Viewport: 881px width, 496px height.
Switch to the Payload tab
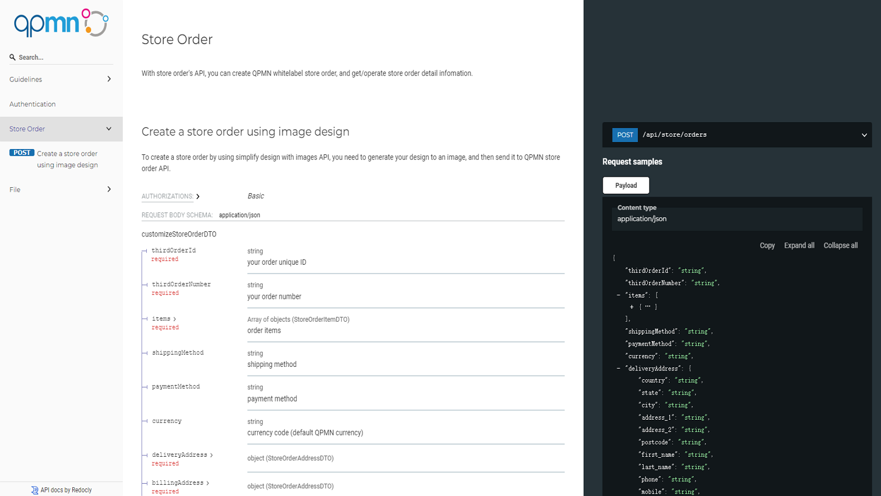tap(626, 185)
